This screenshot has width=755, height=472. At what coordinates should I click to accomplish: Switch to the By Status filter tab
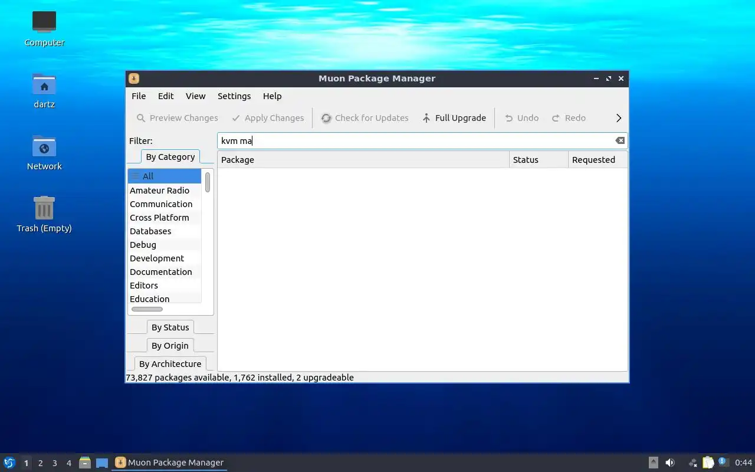click(x=170, y=327)
